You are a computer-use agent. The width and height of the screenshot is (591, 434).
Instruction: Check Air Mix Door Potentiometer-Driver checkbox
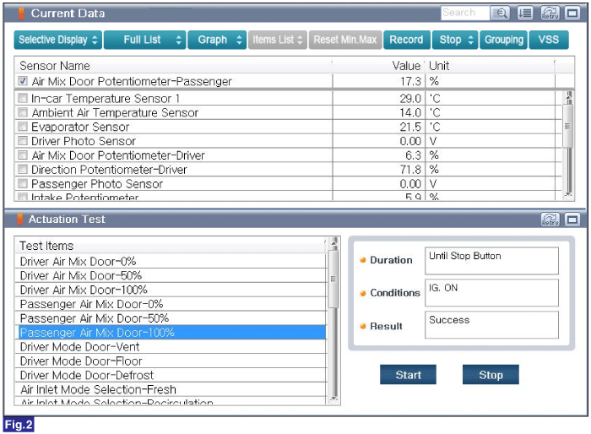click(23, 155)
